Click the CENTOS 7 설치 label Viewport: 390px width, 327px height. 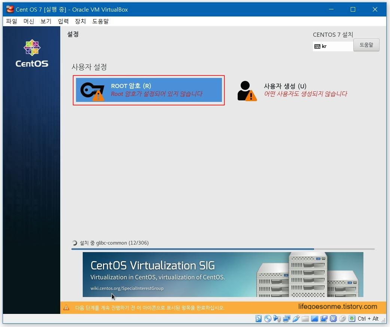point(333,34)
